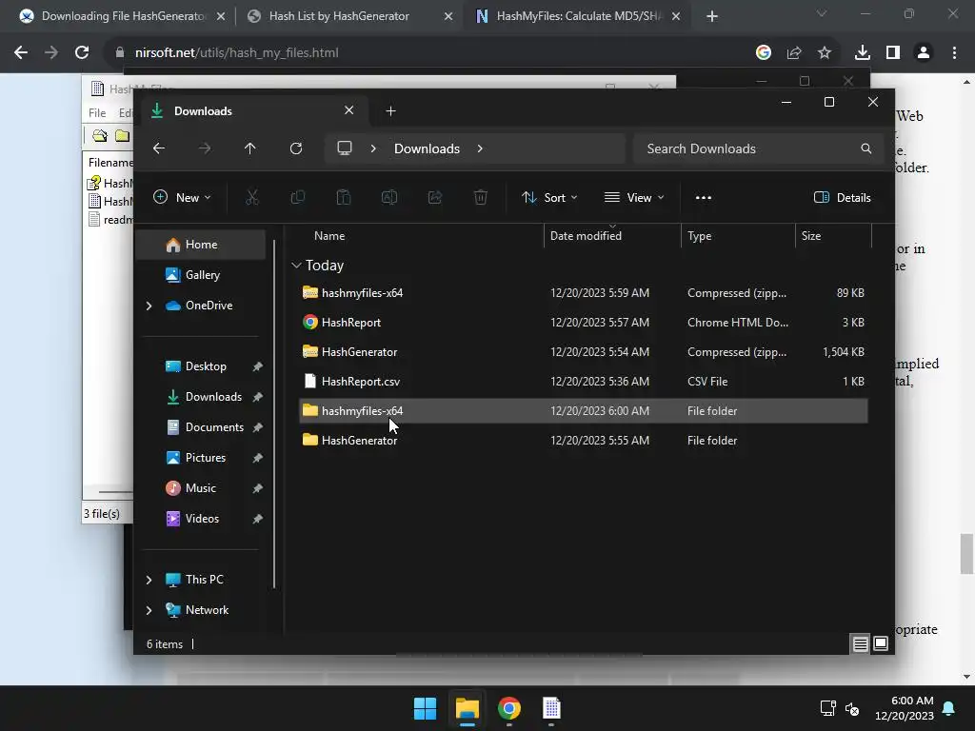Click the Paste clipboard icon in Explorer toolbar
The width and height of the screenshot is (975, 731).
[343, 198]
